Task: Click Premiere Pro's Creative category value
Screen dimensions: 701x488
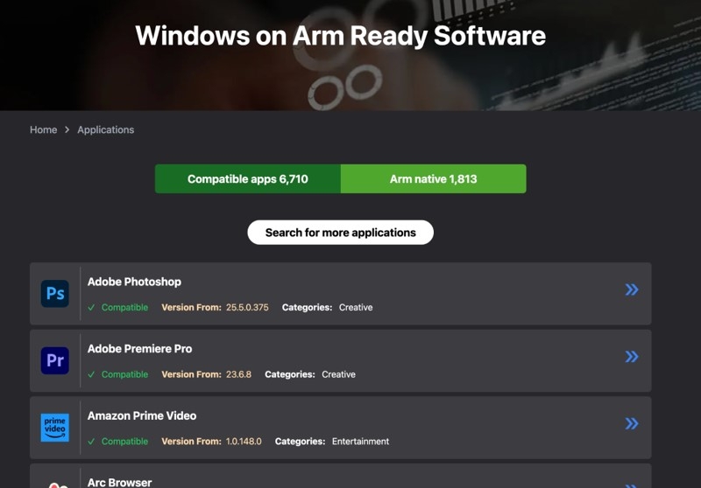Action: (338, 374)
